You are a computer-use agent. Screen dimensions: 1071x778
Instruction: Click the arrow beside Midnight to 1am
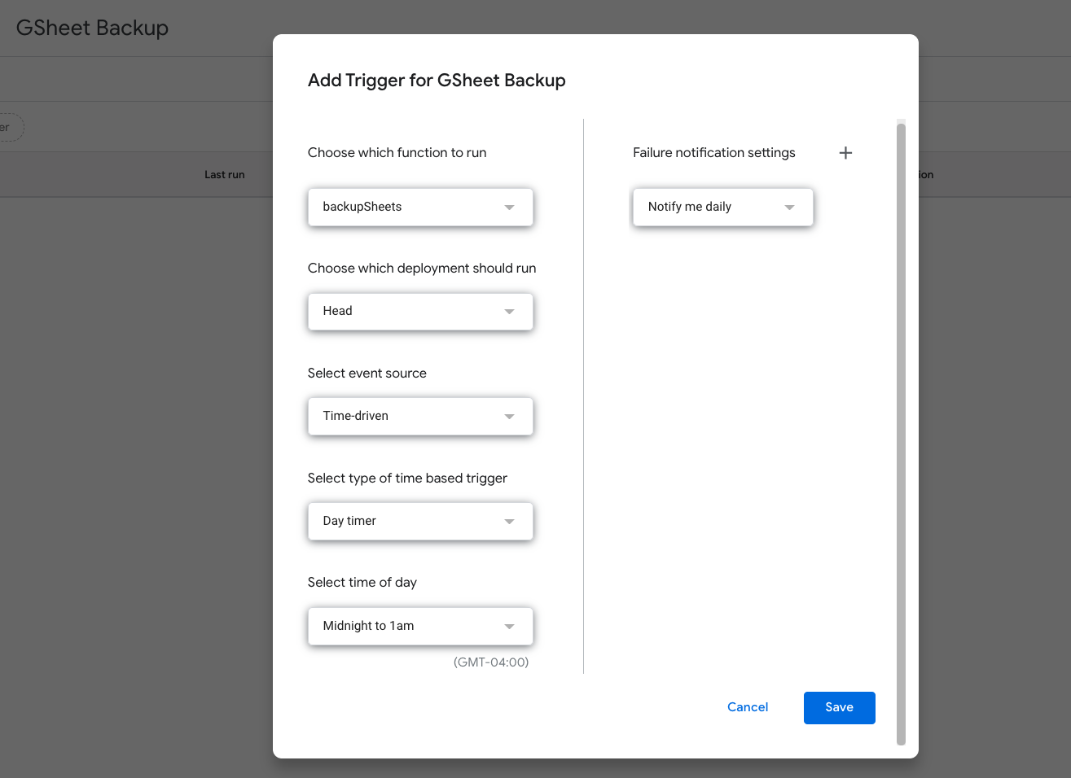(509, 627)
